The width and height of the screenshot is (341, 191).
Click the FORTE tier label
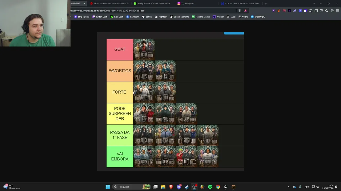pyautogui.click(x=120, y=92)
